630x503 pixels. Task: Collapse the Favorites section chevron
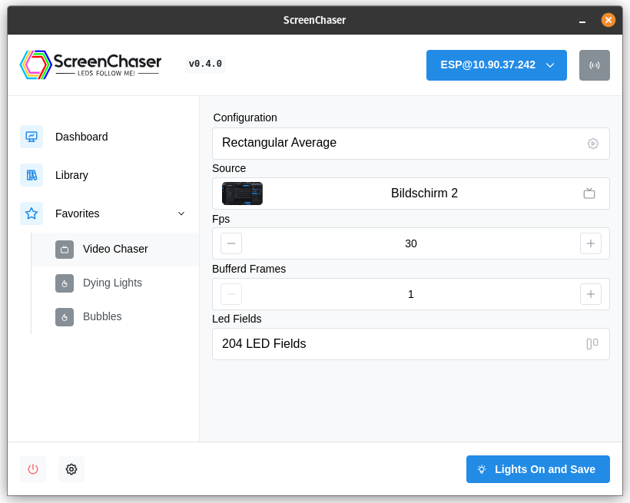point(181,213)
